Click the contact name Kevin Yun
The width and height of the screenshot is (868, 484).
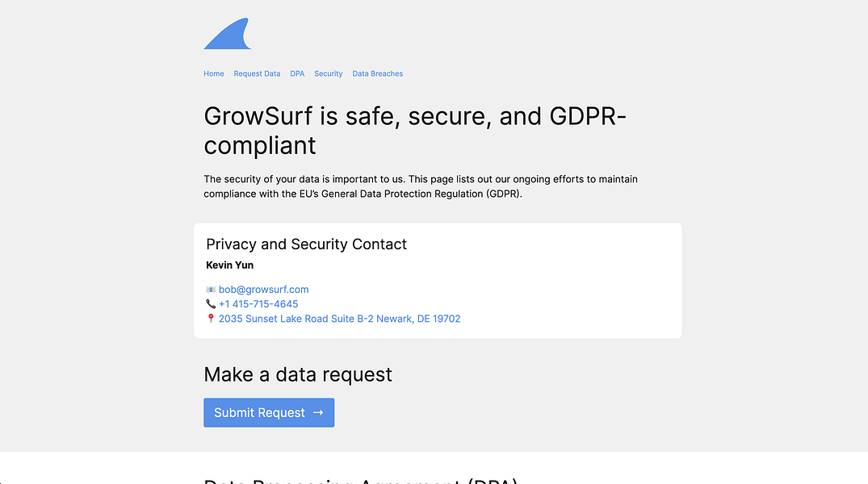[229, 265]
